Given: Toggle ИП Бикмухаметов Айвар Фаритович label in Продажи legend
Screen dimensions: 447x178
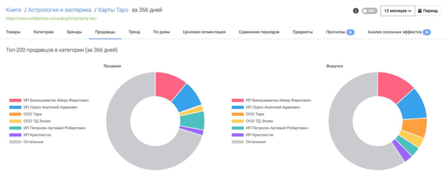Looking at the screenshot, I should click(56, 101).
